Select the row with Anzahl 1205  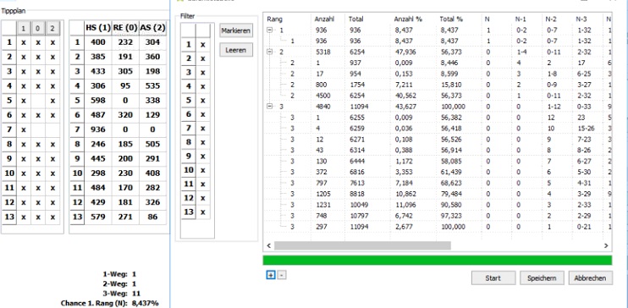tap(438, 195)
